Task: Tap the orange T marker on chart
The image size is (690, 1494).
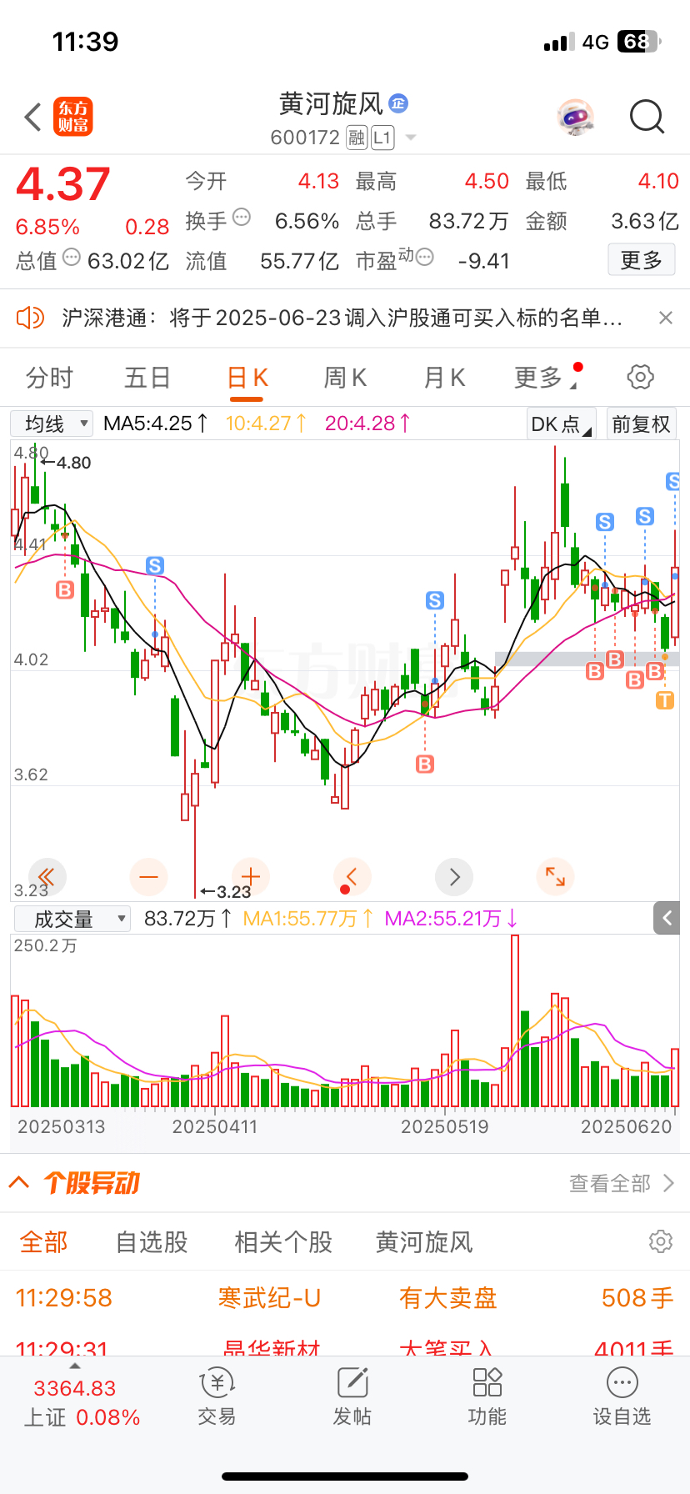Action: (665, 700)
